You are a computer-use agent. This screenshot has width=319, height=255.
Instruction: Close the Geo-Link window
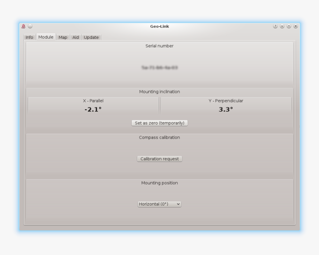click(x=296, y=26)
